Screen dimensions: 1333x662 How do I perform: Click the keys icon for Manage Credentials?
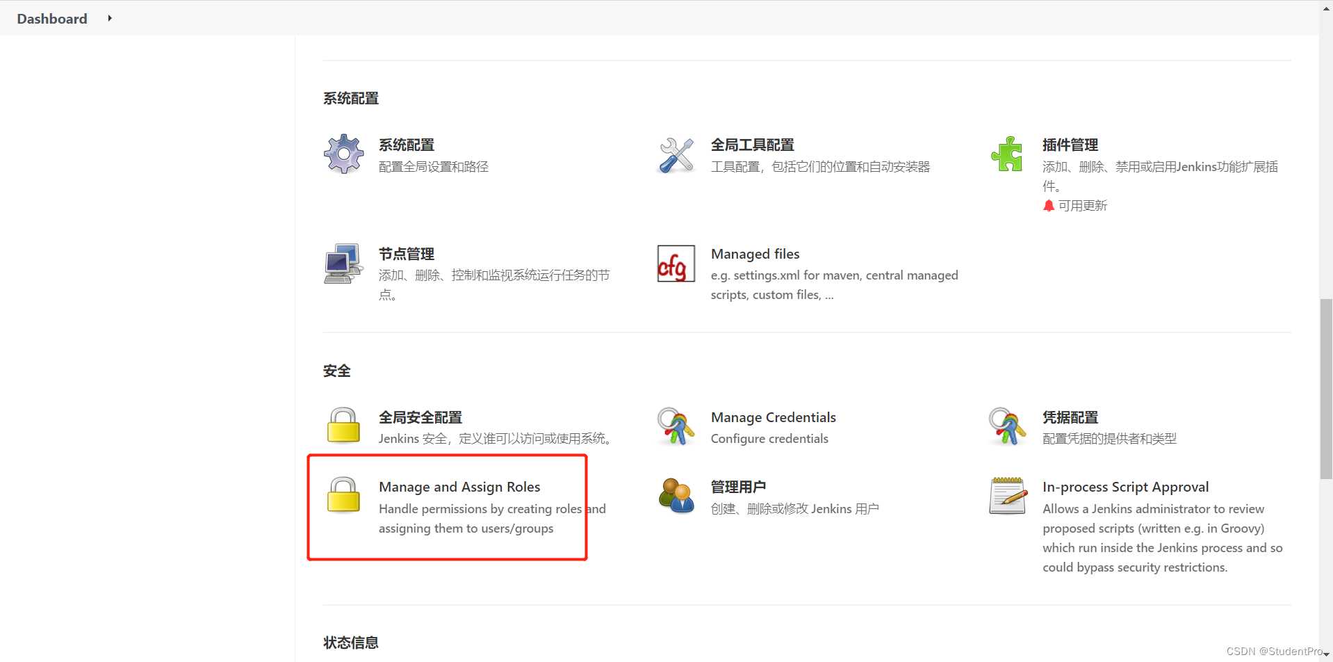click(x=676, y=426)
